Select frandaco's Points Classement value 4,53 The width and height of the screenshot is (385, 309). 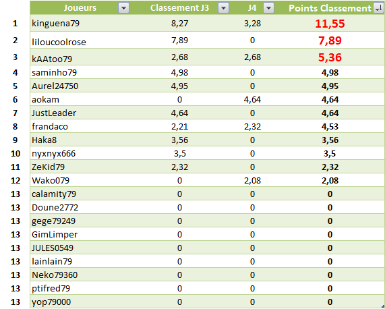point(330,126)
